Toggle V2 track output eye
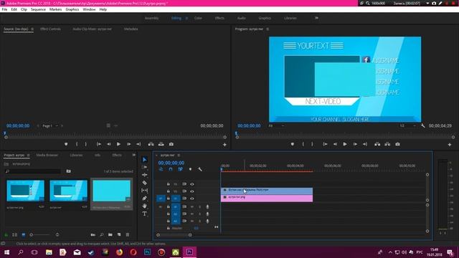Screen dimensions: 459x258 point(192,191)
